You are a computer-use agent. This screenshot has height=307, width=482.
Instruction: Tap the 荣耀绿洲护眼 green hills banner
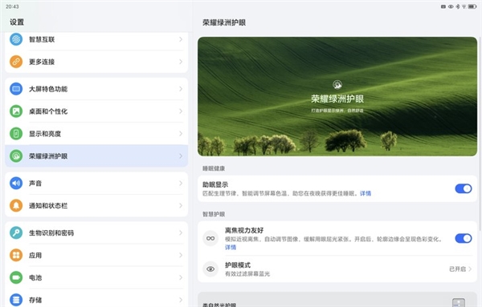coord(337,96)
